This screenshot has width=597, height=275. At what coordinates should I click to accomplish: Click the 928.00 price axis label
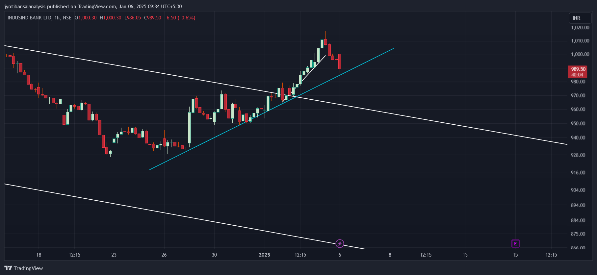pyautogui.click(x=578, y=155)
